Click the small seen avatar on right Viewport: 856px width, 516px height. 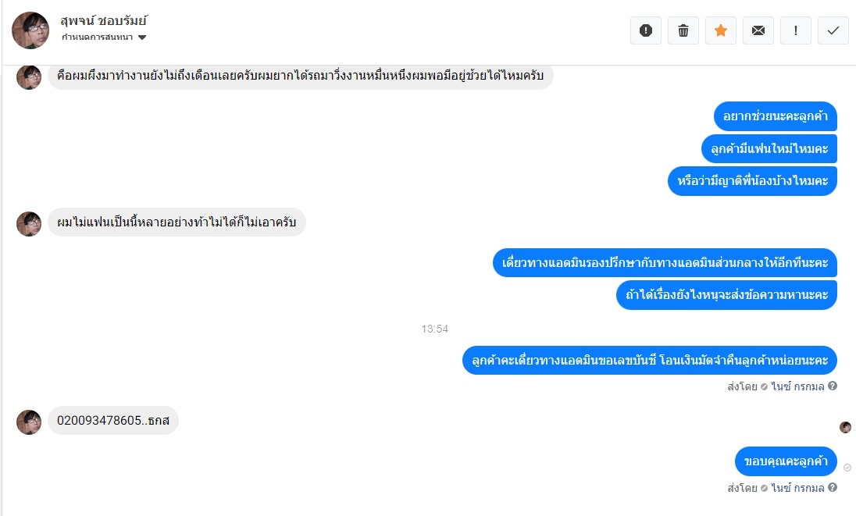[x=845, y=427]
